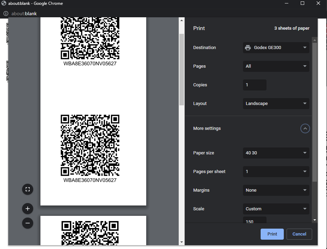327x249 pixels.
Task: Open the Scale dropdown set to Custom
Action: coord(276,209)
